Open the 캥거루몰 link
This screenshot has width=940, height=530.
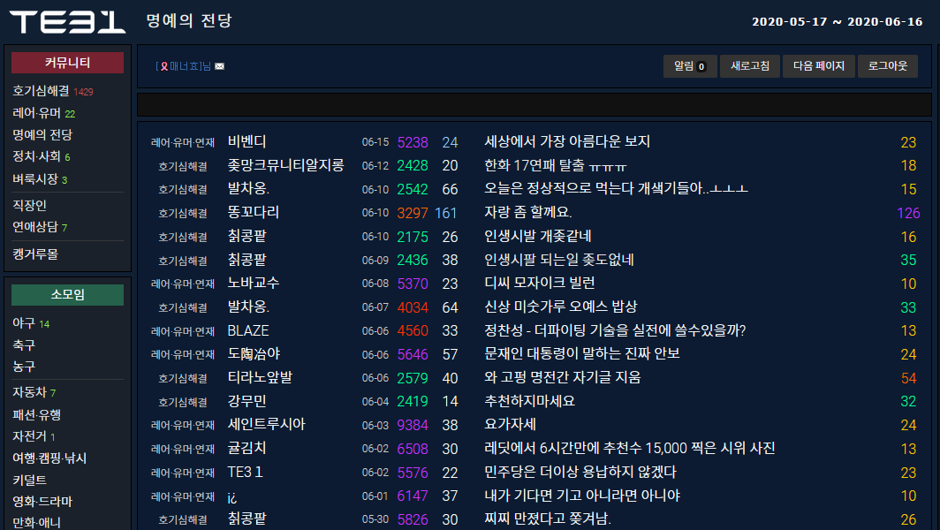coord(35,254)
